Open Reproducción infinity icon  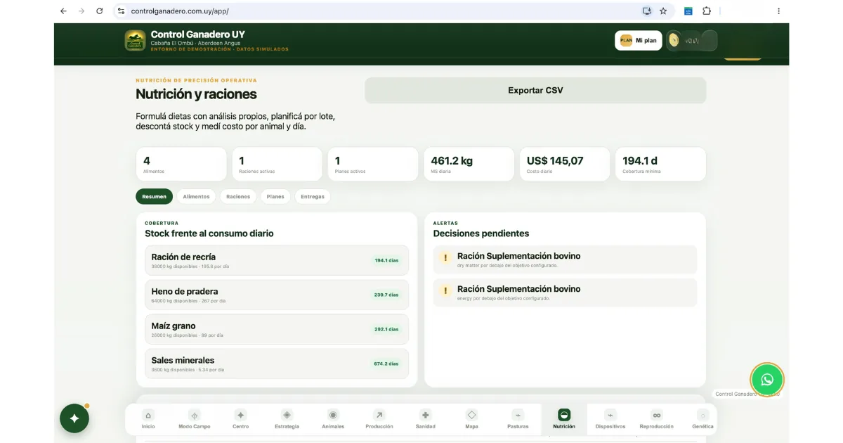pos(656,415)
